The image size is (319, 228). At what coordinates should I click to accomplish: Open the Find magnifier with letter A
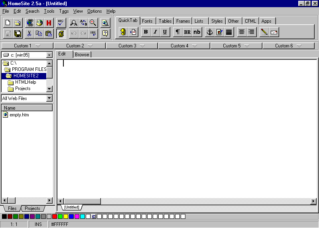coord(73,23)
